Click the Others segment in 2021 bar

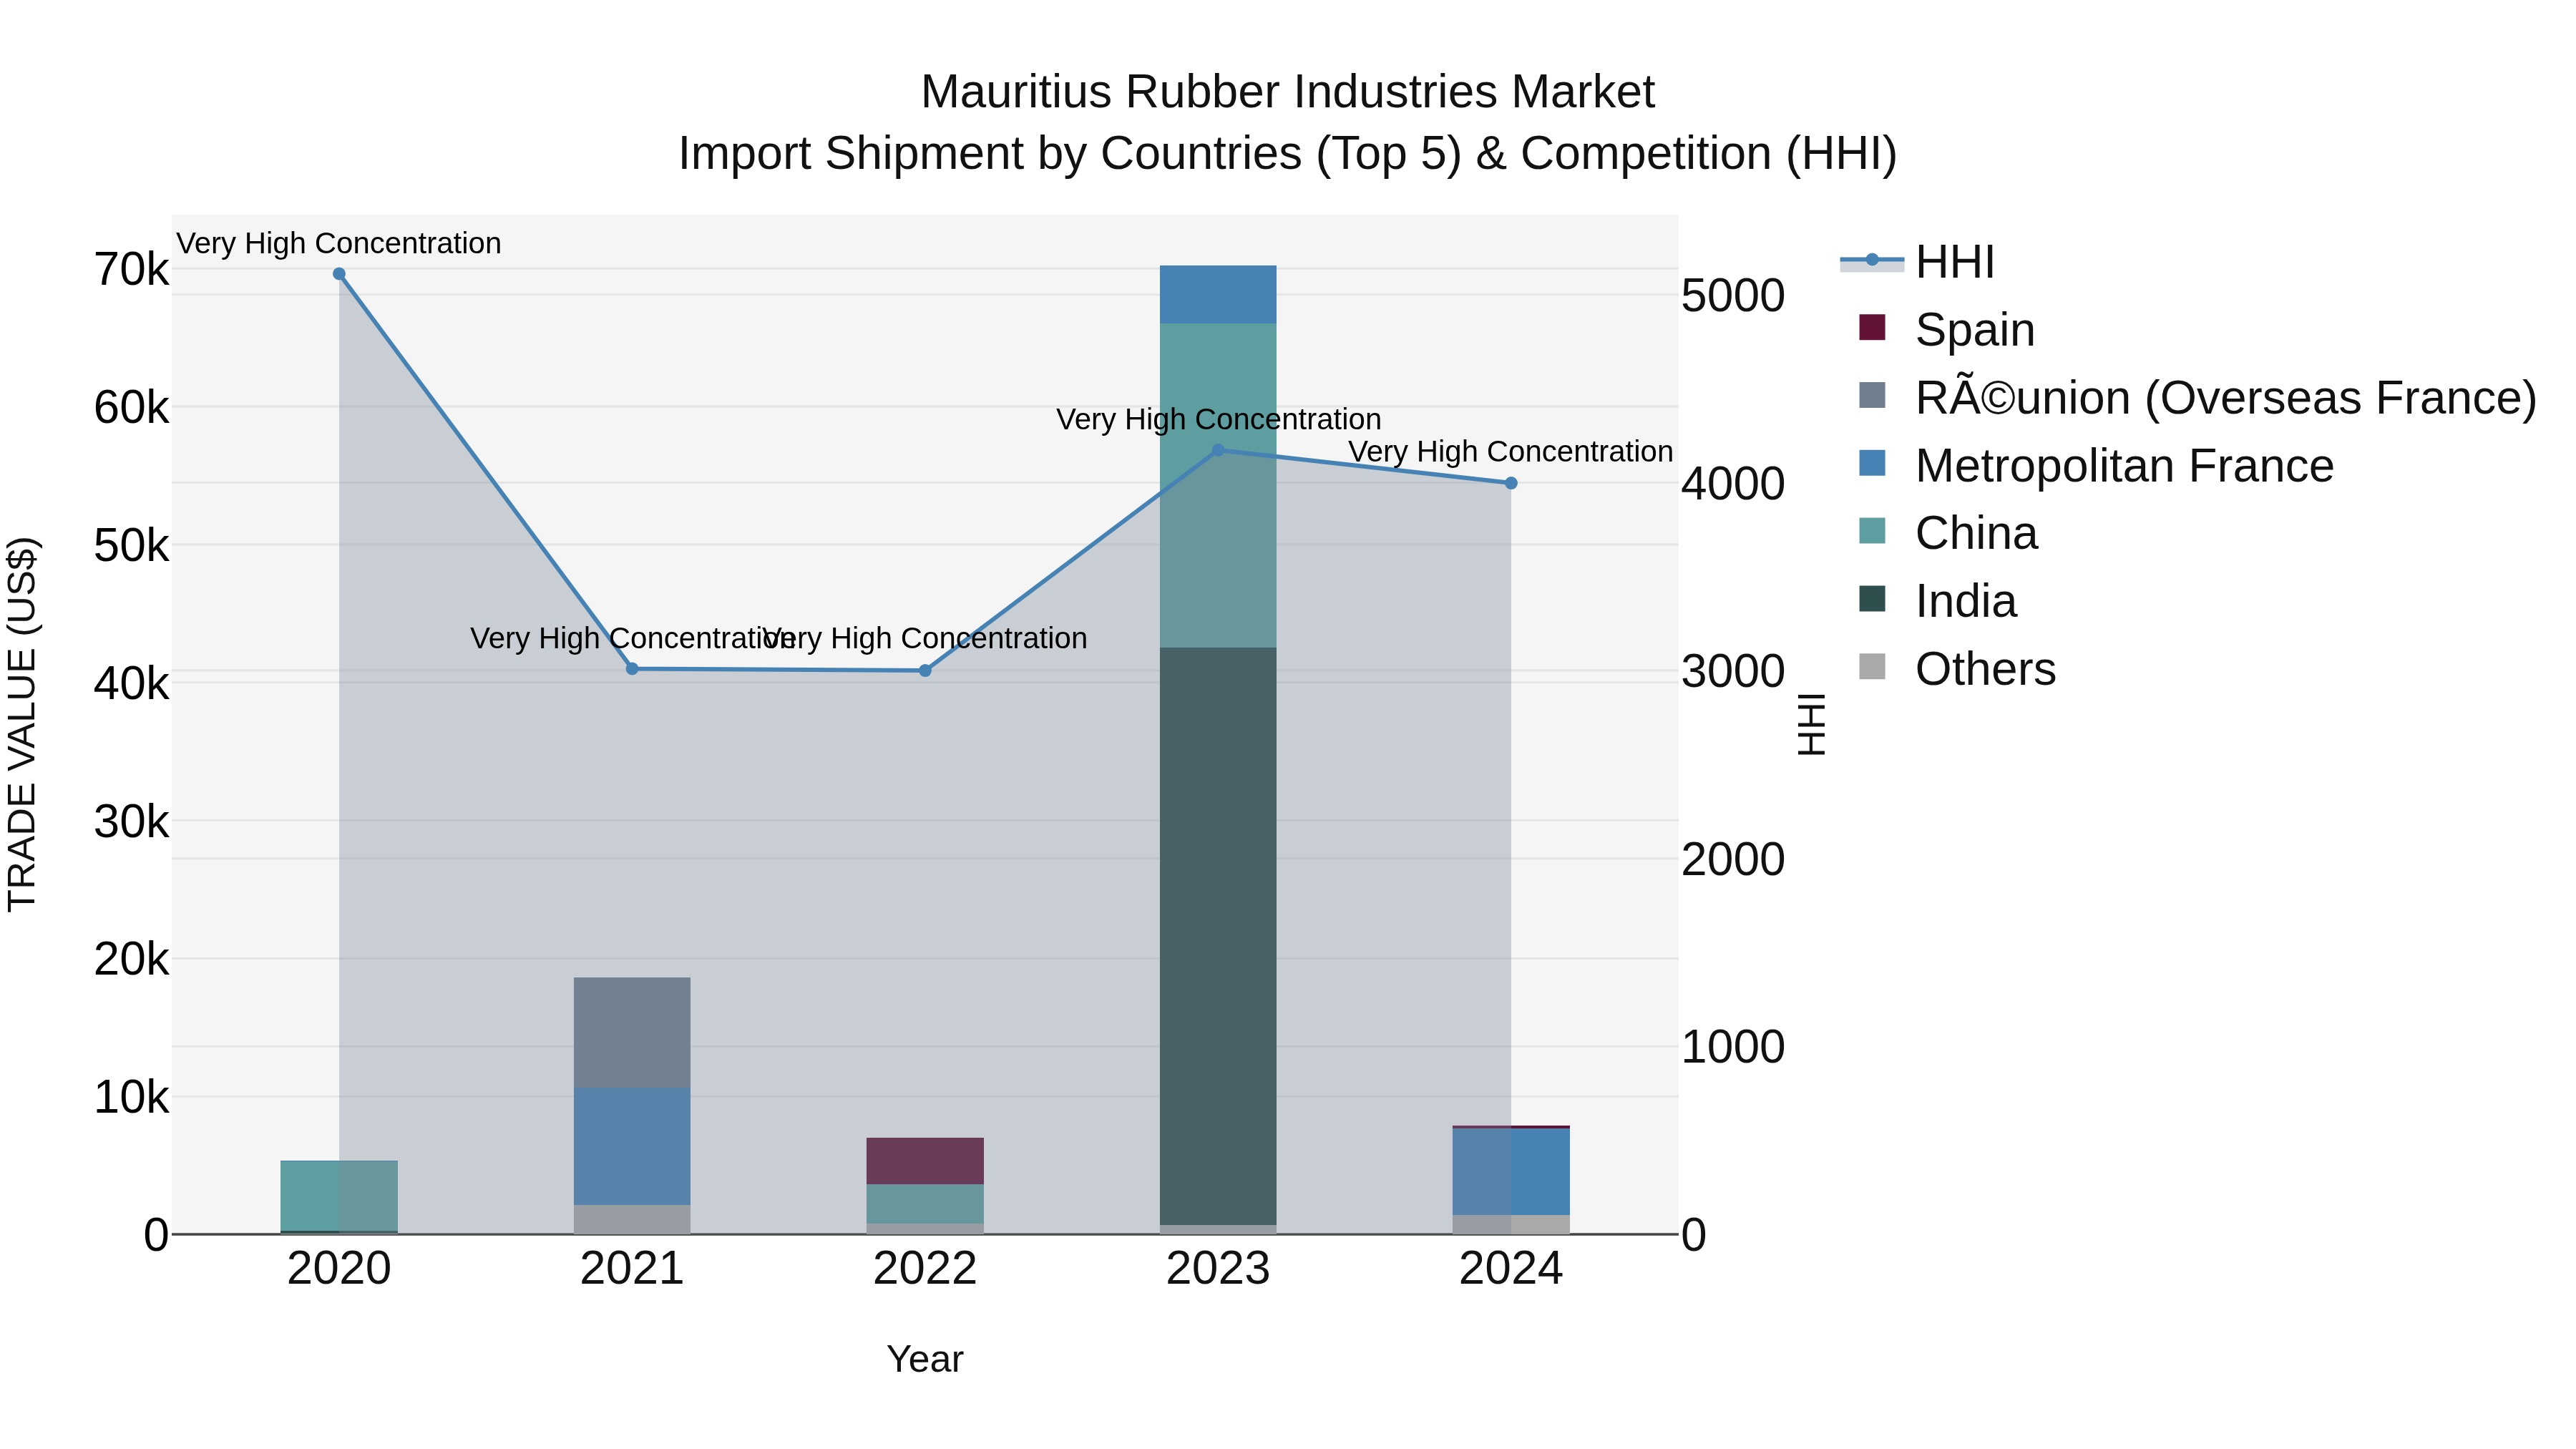click(632, 1220)
